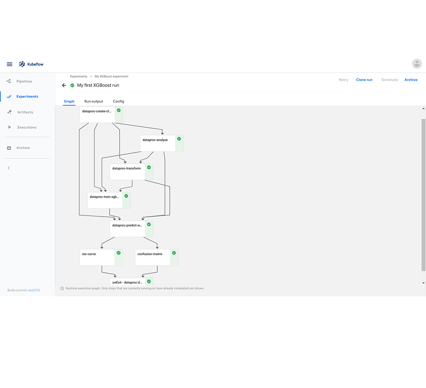Click the dataproc-analyze status checkmark
This screenshot has height=388, width=426.
[x=179, y=139]
